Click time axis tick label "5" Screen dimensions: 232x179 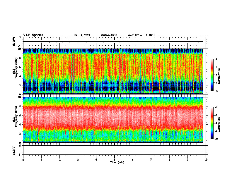click(115, 160)
